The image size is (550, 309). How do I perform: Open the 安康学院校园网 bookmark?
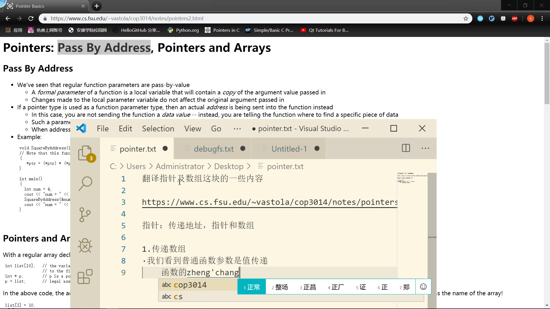point(87,30)
